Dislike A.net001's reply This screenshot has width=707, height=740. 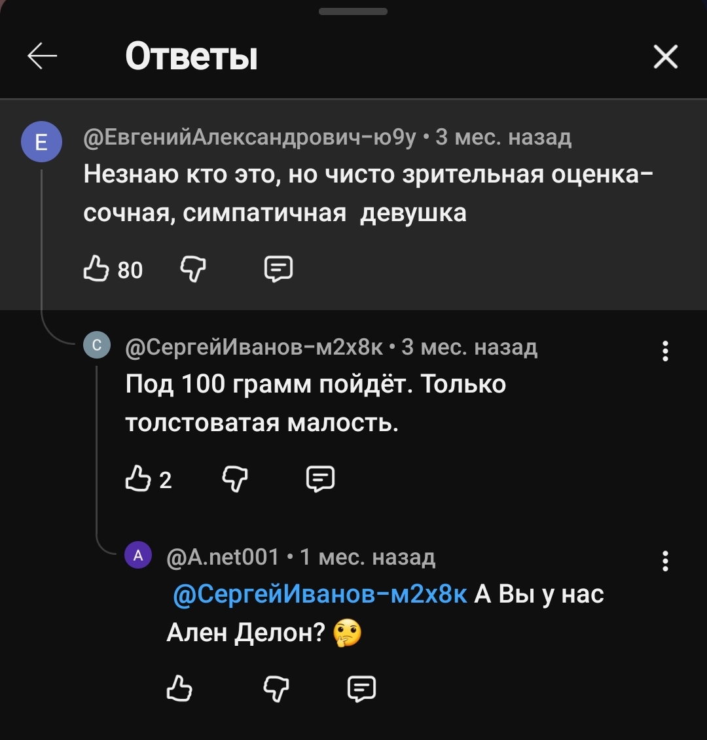point(276,689)
